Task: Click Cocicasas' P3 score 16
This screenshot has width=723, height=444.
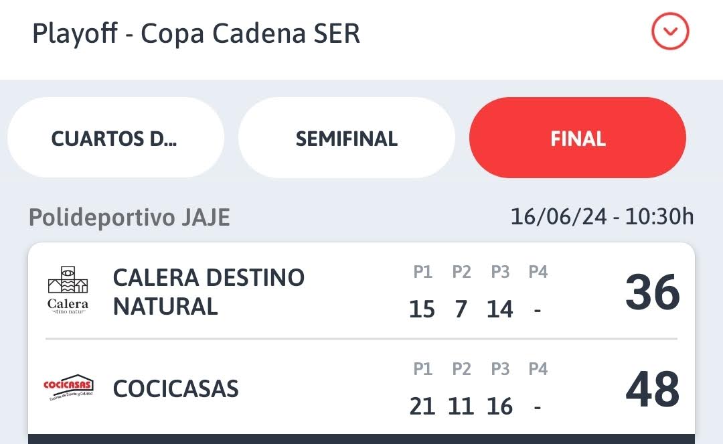Action: point(500,406)
